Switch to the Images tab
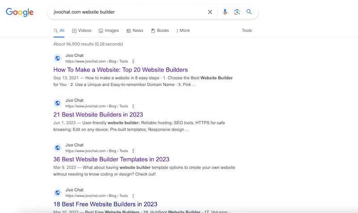This screenshot has height=213, width=358. tap(109, 30)
